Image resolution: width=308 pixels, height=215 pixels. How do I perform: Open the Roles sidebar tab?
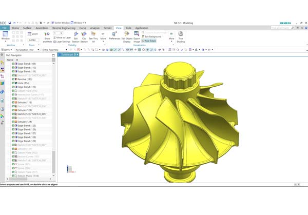click(2, 116)
